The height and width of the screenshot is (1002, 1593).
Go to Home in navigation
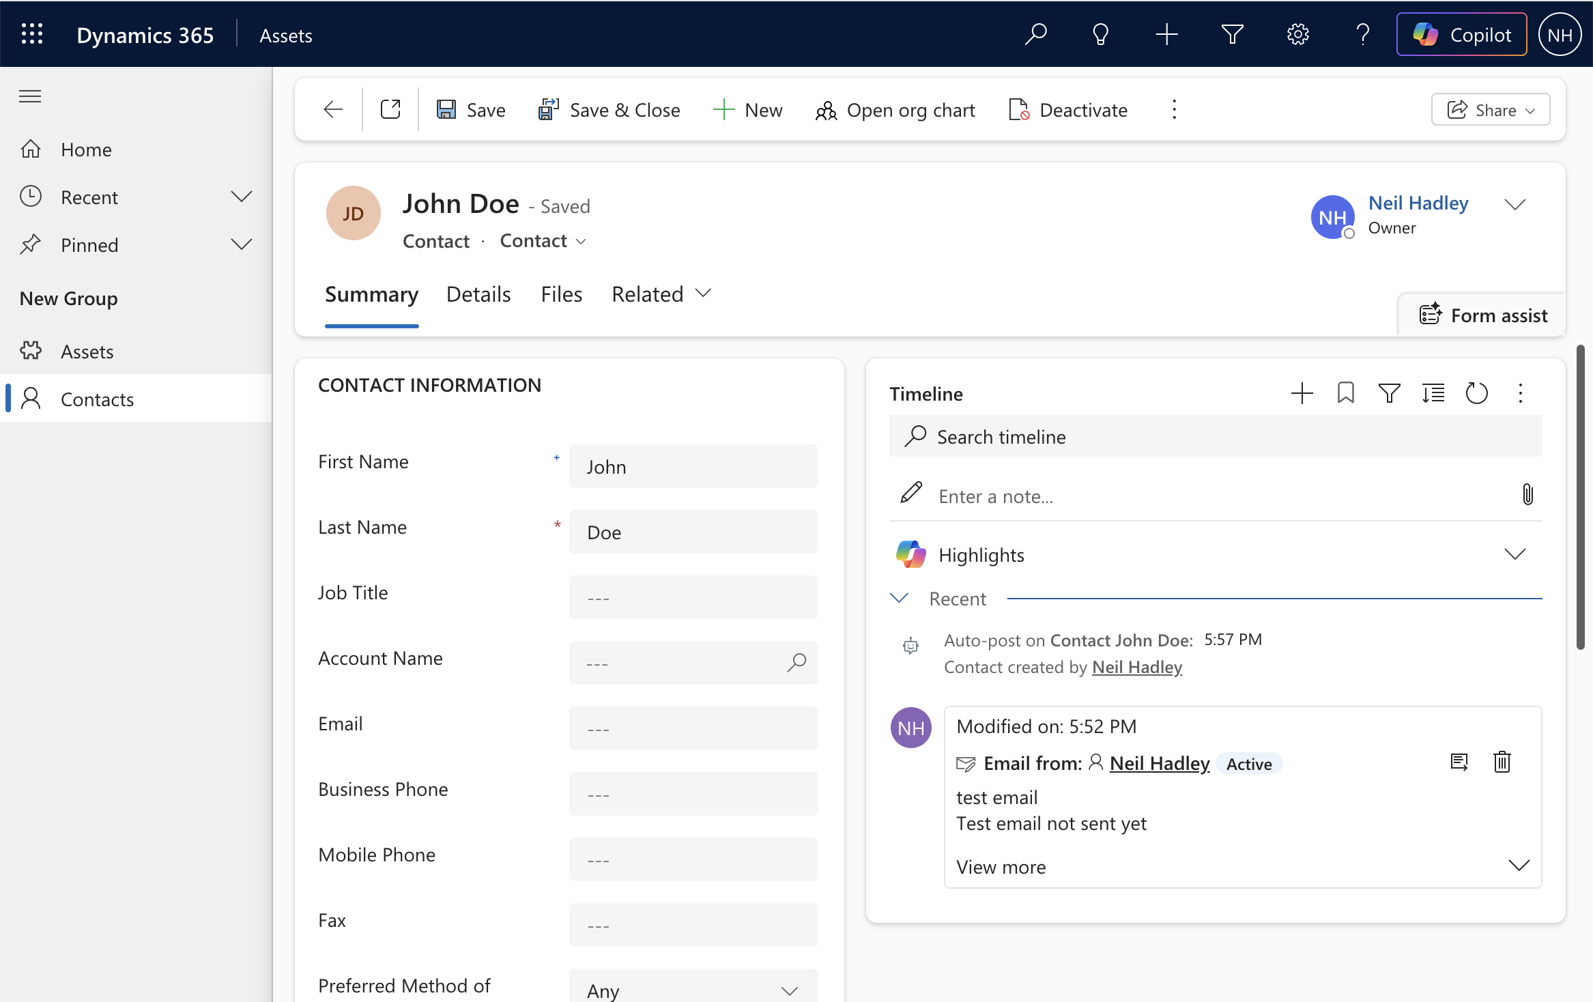tap(137, 149)
